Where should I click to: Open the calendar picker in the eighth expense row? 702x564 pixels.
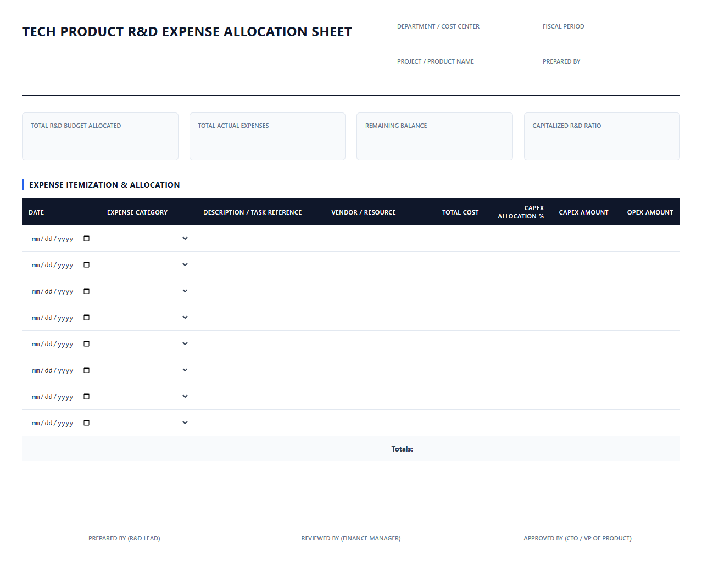pos(86,422)
